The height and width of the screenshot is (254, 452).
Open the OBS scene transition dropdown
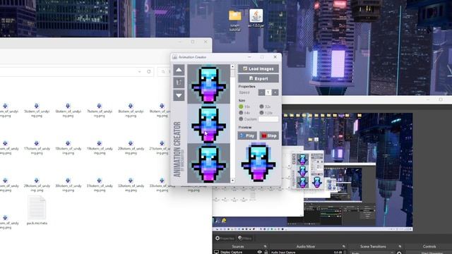(x=372, y=253)
